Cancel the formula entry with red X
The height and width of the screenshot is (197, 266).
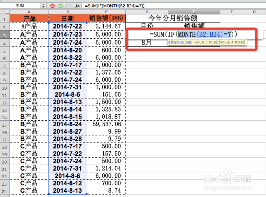53,6
